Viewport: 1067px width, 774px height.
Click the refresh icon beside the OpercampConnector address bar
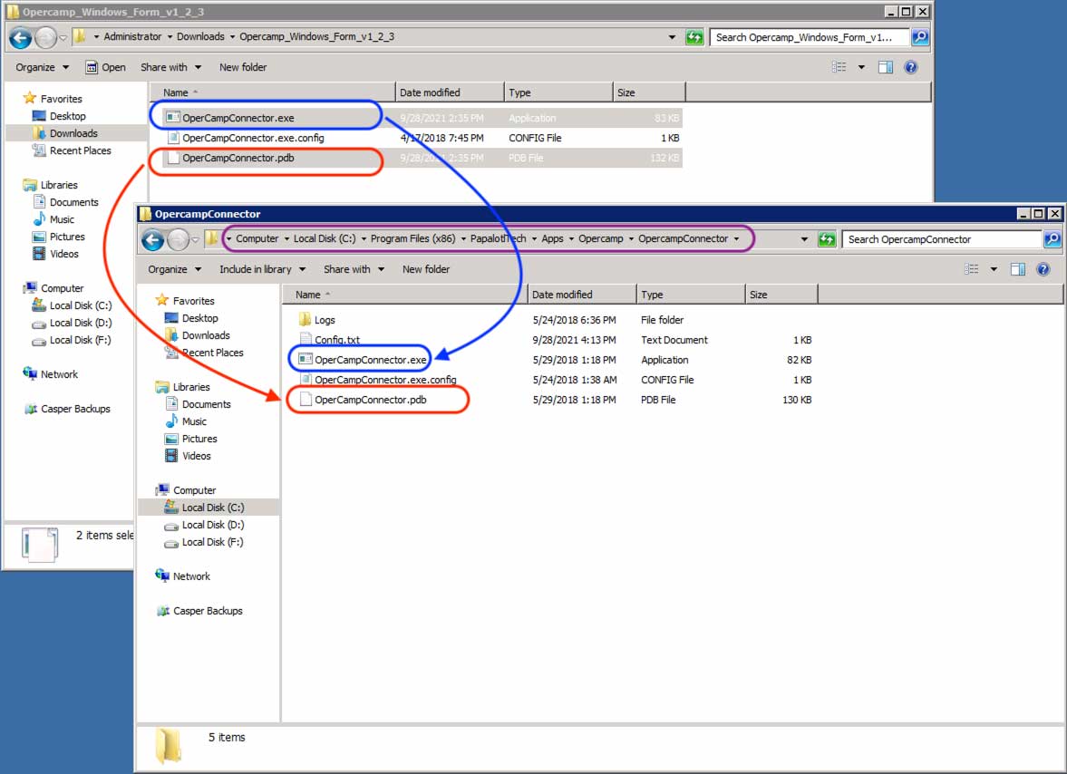pos(826,239)
